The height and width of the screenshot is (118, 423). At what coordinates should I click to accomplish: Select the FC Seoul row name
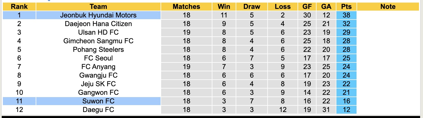[98, 58]
